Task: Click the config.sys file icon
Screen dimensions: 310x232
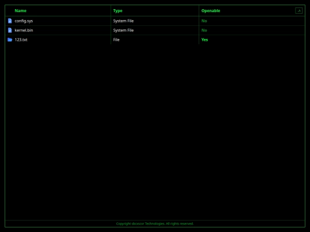Action: 10,21
